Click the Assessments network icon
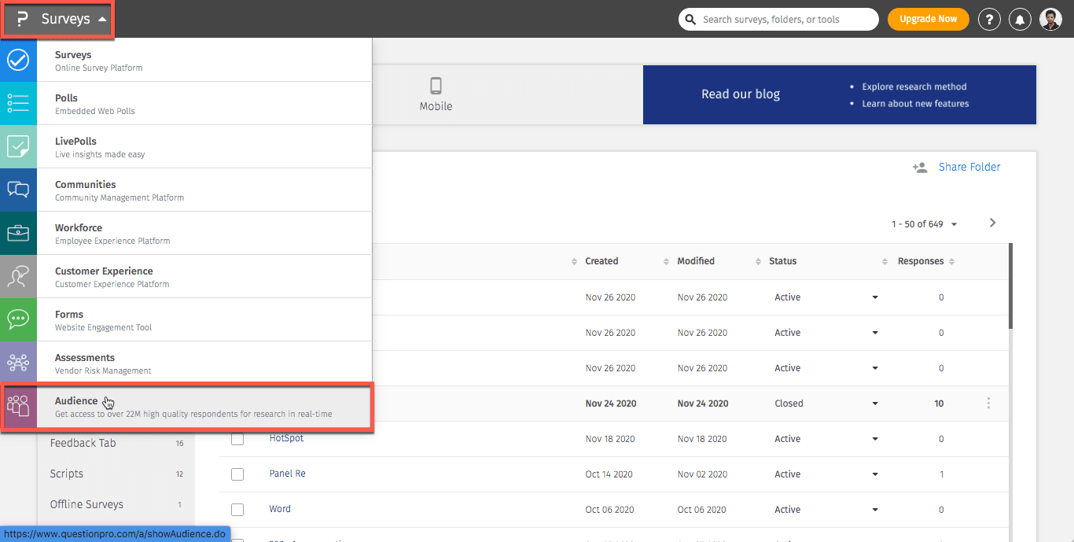 [x=18, y=363]
